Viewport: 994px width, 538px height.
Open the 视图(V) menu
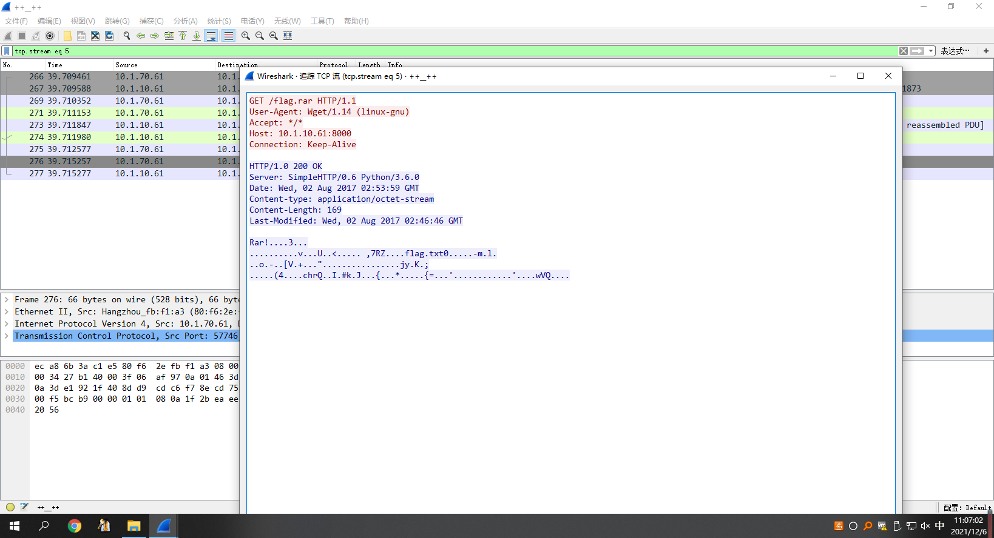[x=83, y=21]
